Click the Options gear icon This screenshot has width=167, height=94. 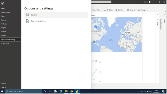coord(28,15)
